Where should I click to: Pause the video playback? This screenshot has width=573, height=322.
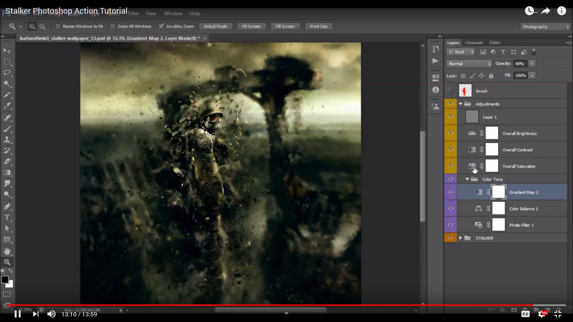tap(17, 314)
